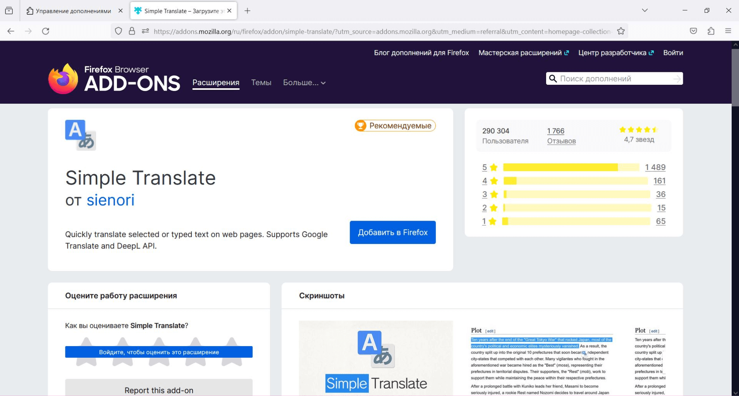Click the reload page icon
The width and height of the screenshot is (739, 396).
[46, 31]
